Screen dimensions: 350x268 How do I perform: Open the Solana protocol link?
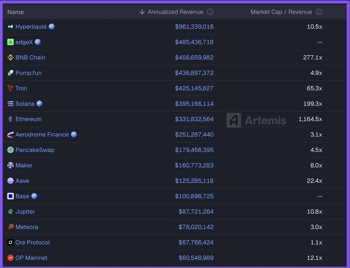tap(25, 104)
